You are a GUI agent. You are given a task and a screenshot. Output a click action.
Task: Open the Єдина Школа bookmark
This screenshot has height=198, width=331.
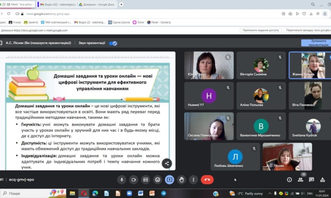[x=119, y=22]
